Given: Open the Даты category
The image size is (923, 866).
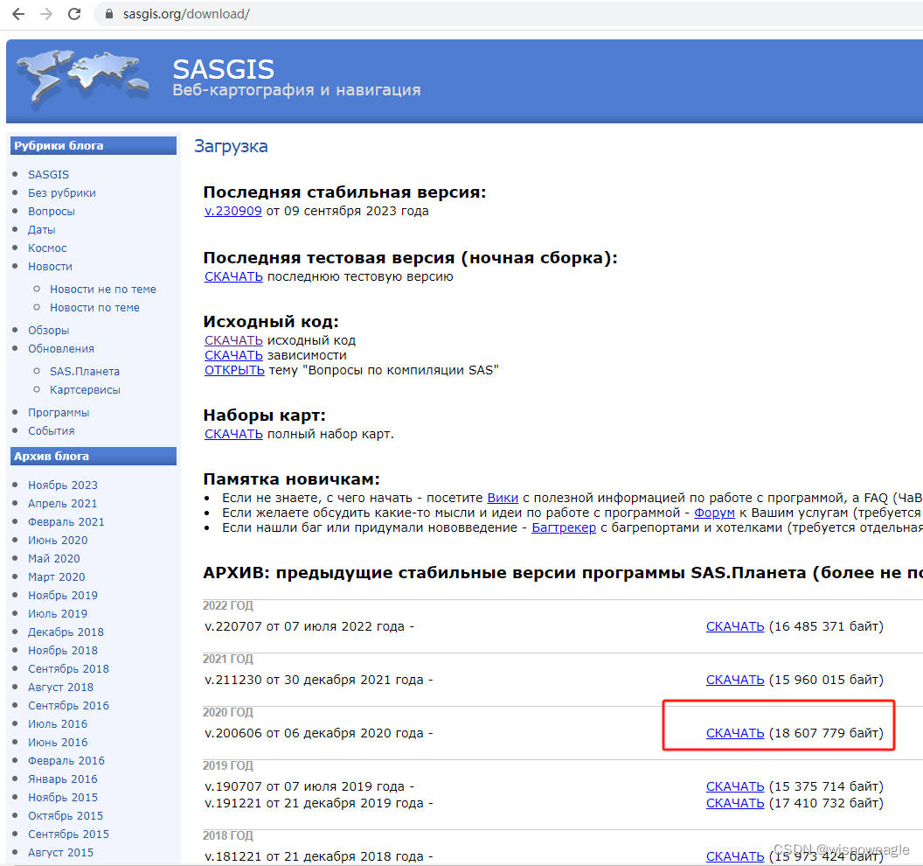Looking at the screenshot, I should point(41,230).
